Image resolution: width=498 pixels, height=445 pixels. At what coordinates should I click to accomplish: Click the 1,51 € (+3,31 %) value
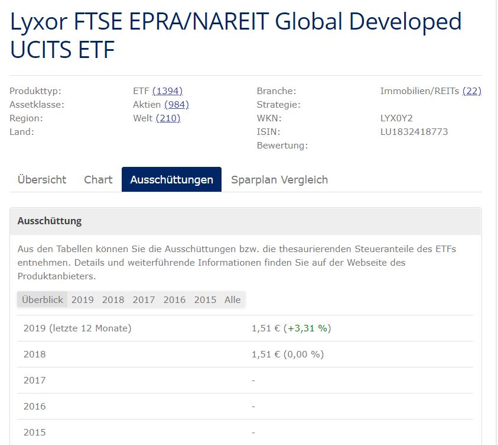291,328
